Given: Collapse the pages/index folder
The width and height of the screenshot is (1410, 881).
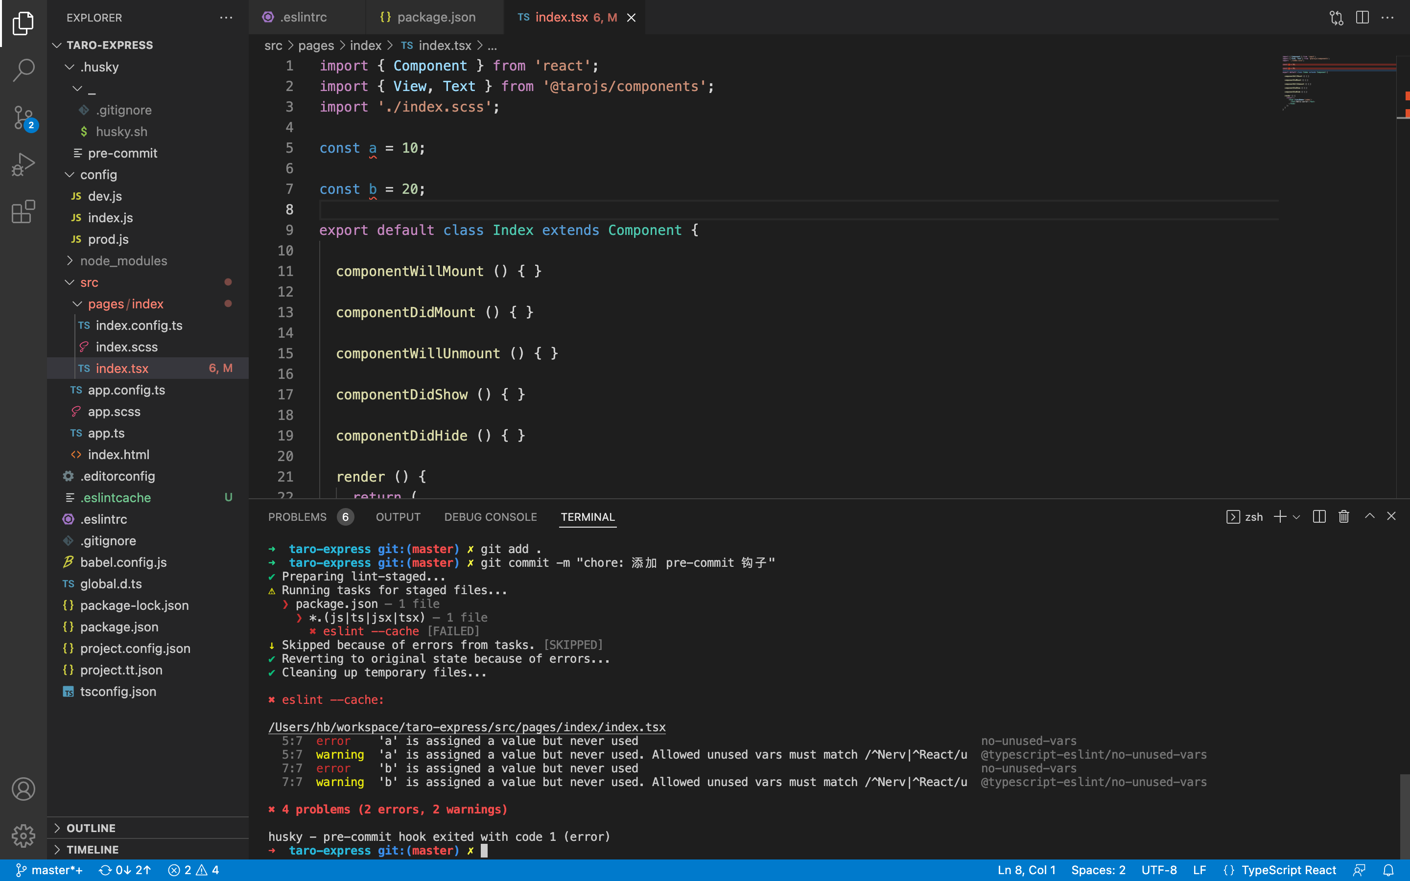Looking at the screenshot, I should [x=148, y=304].
